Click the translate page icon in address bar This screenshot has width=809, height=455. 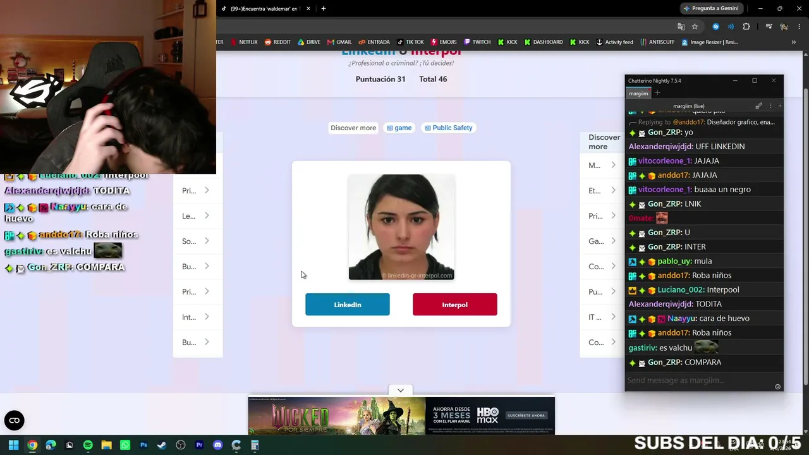681,27
